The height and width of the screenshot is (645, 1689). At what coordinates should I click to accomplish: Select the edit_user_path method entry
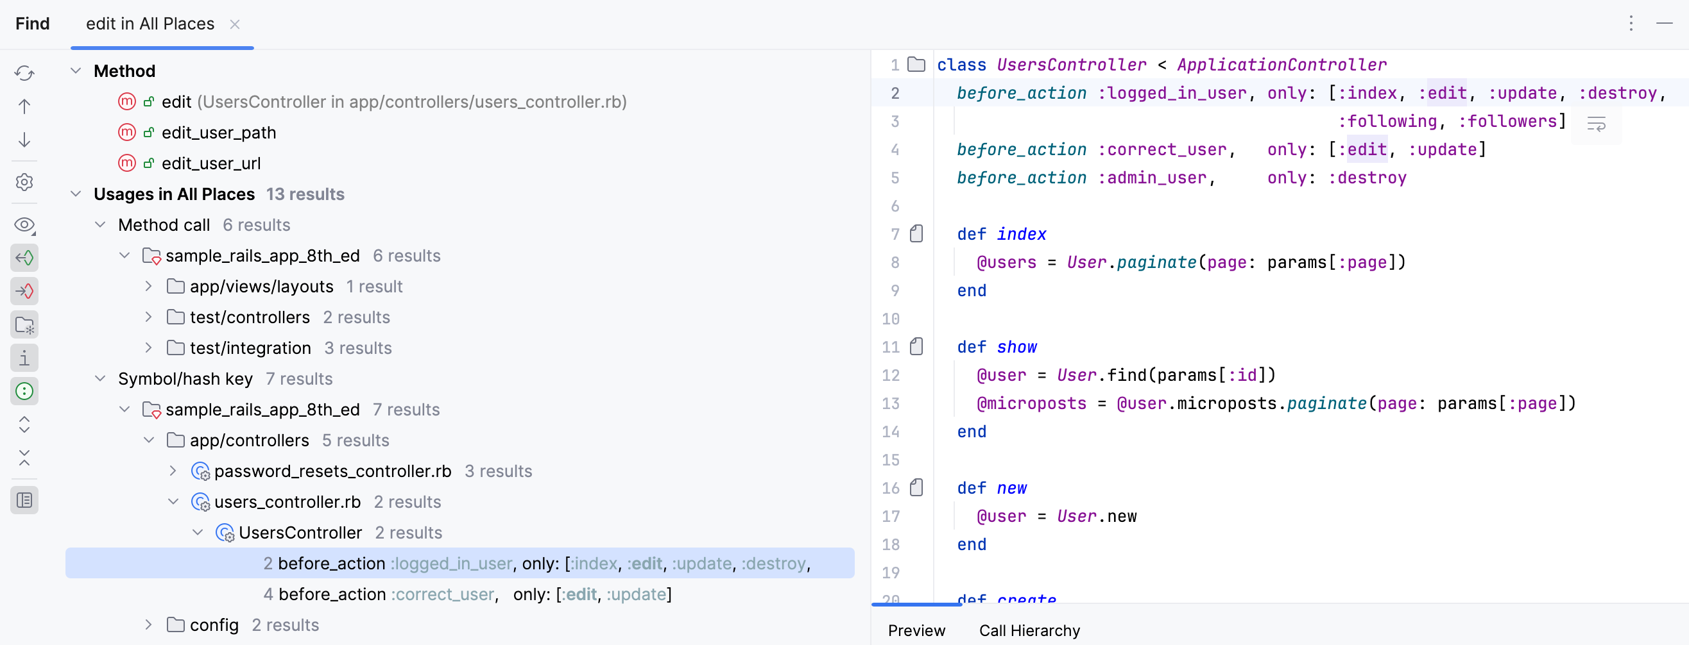(x=218, y=133)
